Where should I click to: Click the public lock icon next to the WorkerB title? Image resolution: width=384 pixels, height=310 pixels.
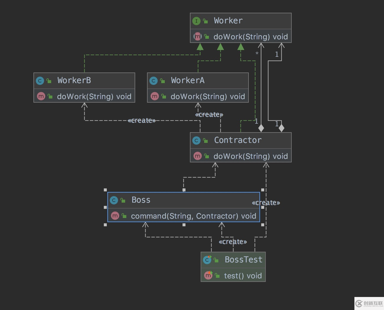[49, 81]
